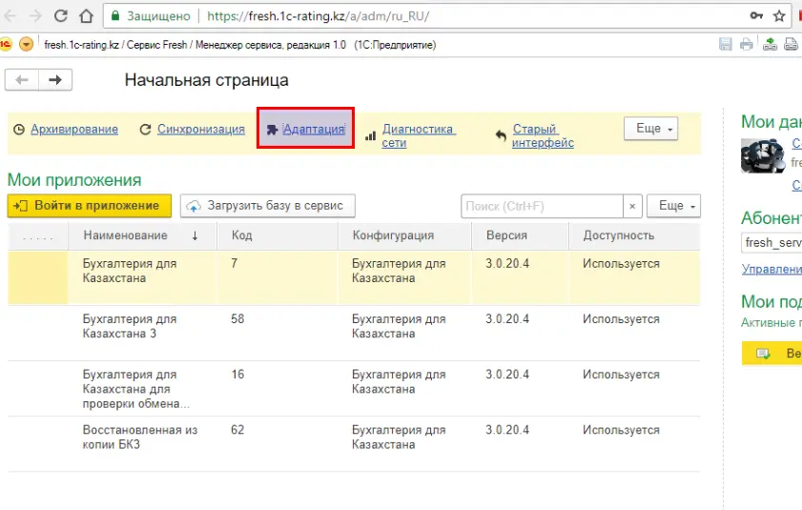Select the row Бухгалтерия для Казахстана 3
802x510 pixels.
tap(354, 333)
